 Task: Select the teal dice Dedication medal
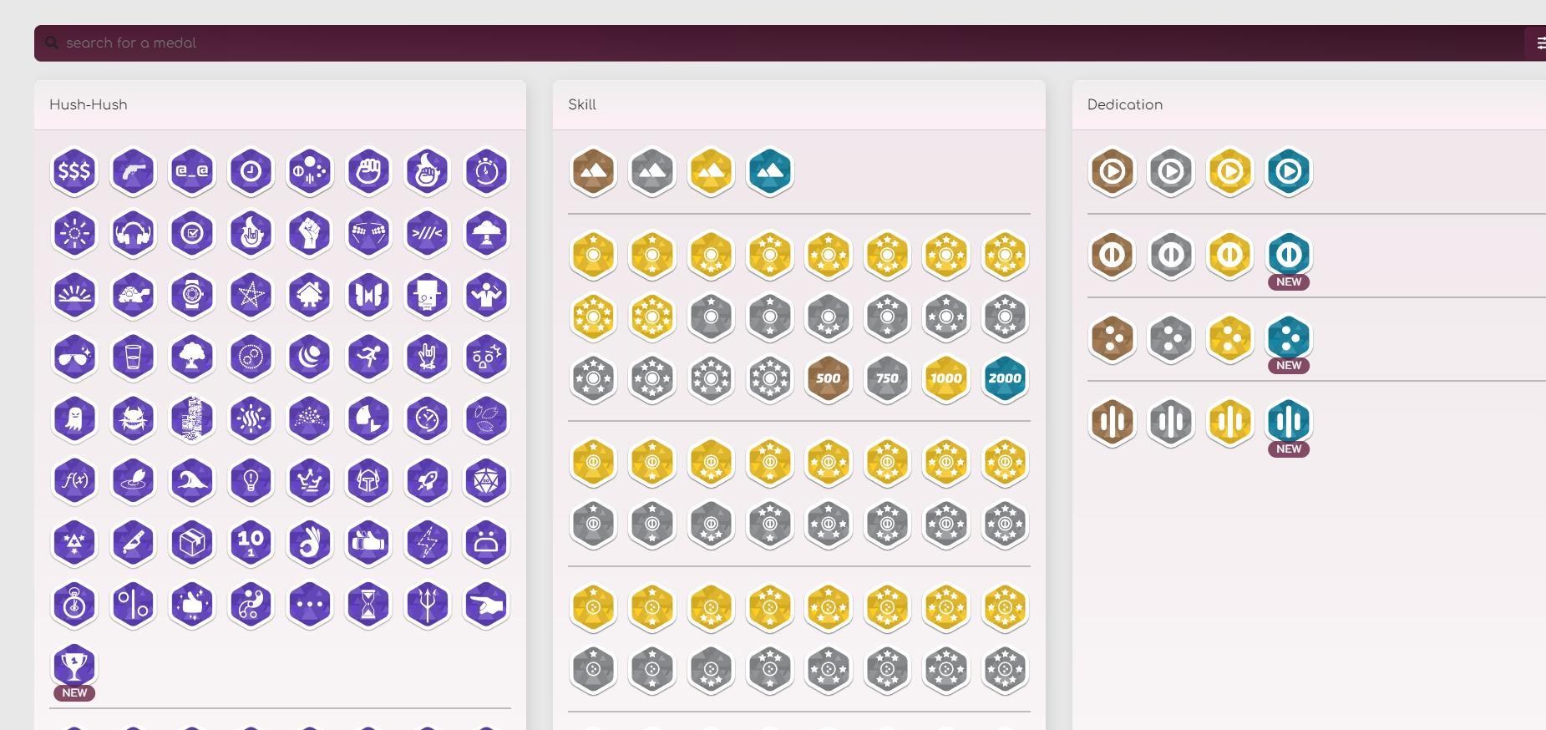[1289, 338]
